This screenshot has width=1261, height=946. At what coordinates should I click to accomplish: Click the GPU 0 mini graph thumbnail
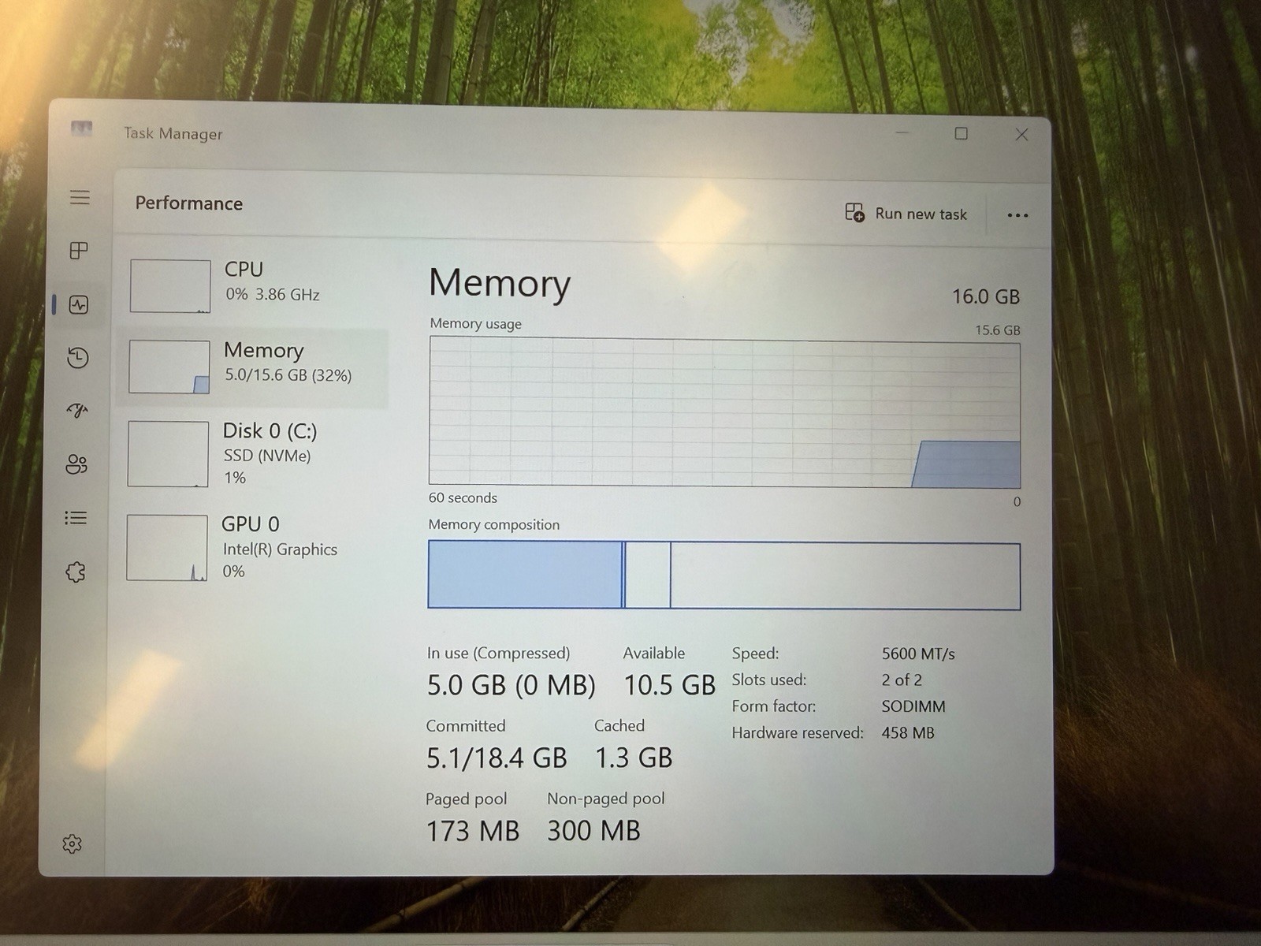click(167, 548)
